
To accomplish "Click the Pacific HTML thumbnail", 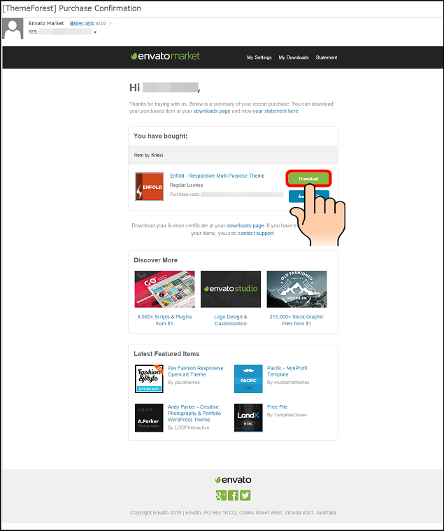I will (248, 379).
